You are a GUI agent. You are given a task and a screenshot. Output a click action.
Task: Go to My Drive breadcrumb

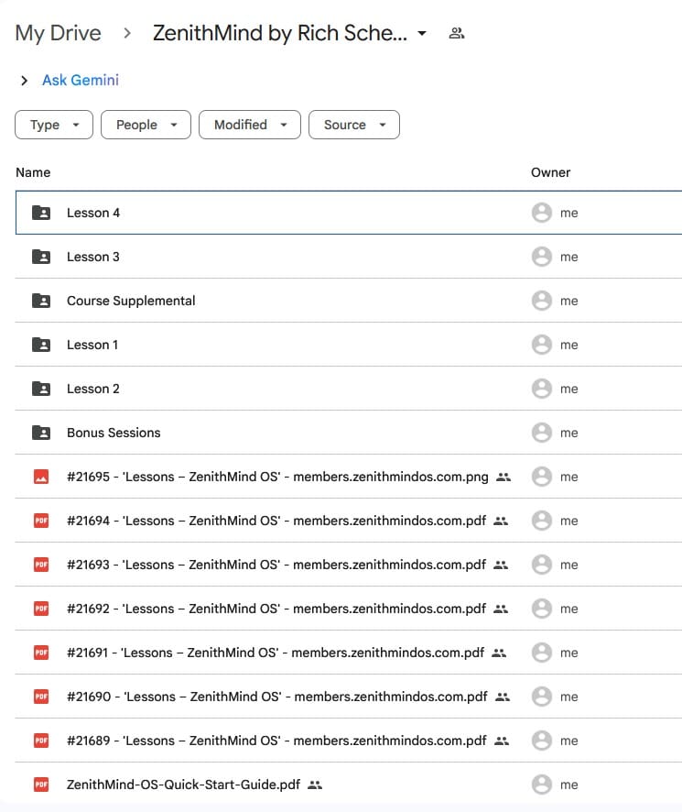58,34
